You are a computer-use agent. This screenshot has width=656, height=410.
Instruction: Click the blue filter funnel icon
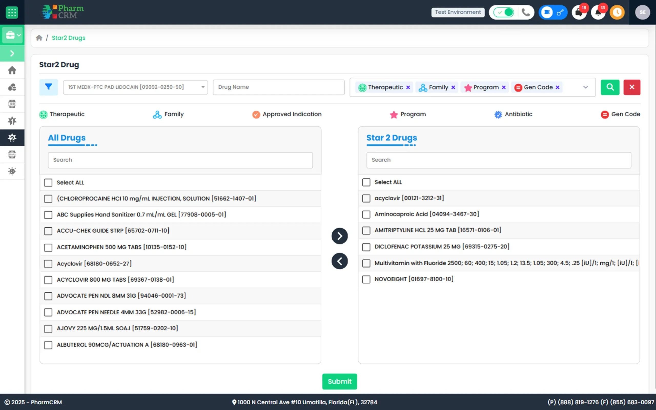(48, 87)
